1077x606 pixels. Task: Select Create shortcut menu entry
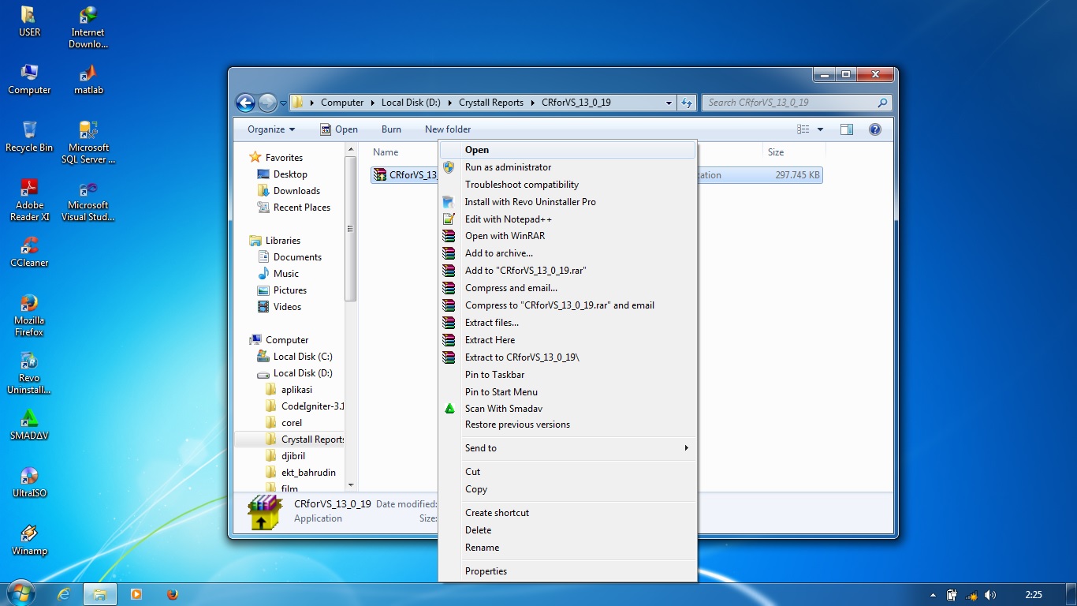[568, 513]
